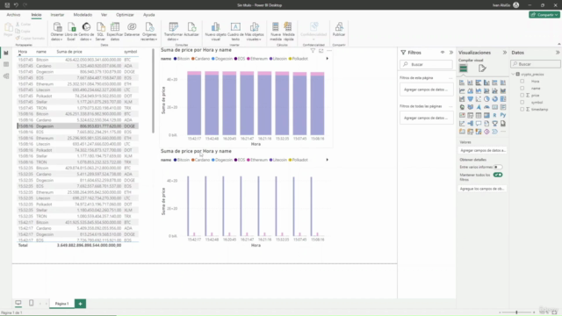Select the Python visual icon
This screenshot has height=316, width=562.
503,115
